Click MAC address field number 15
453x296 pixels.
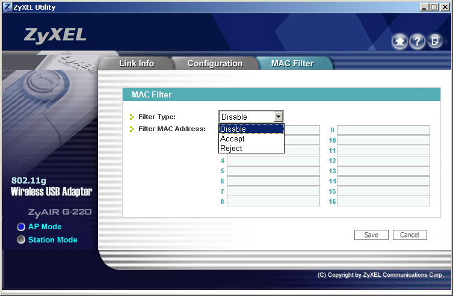click(x=383, y=191)
